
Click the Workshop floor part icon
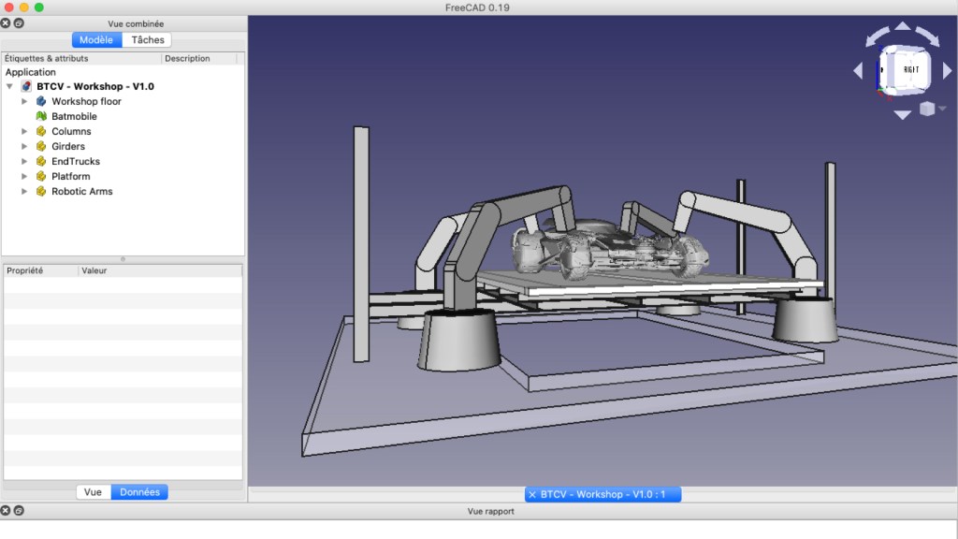coord(41,101)
